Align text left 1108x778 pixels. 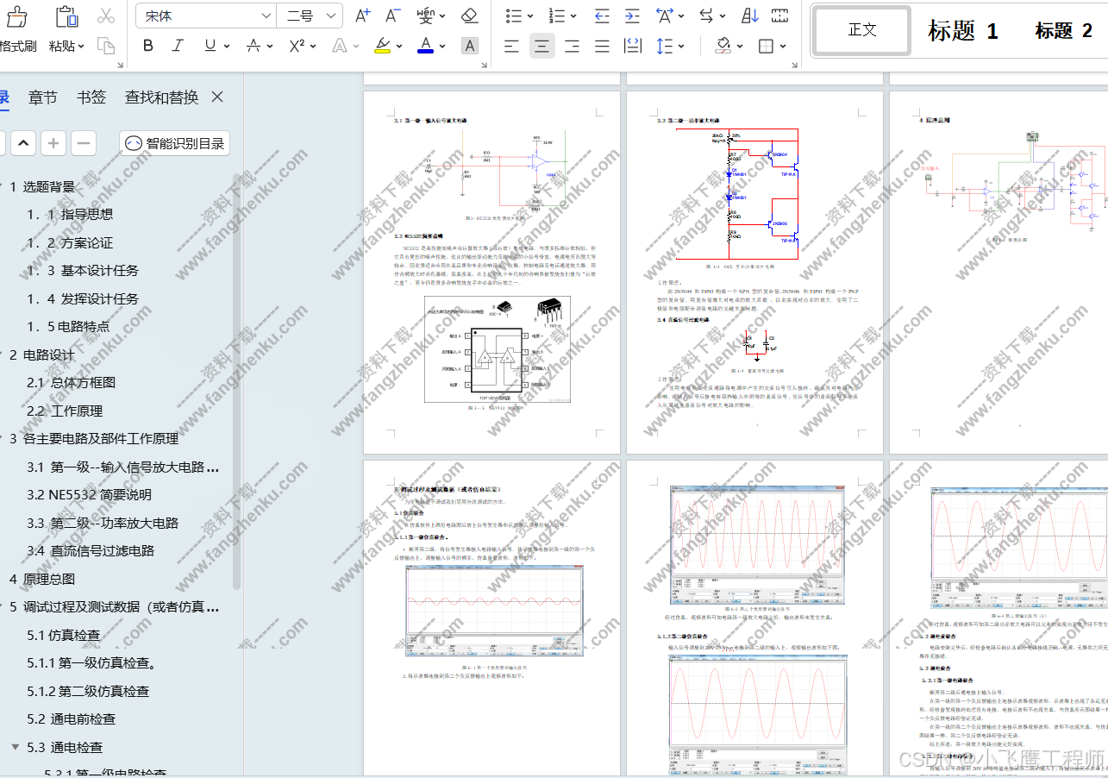(512, 46)
